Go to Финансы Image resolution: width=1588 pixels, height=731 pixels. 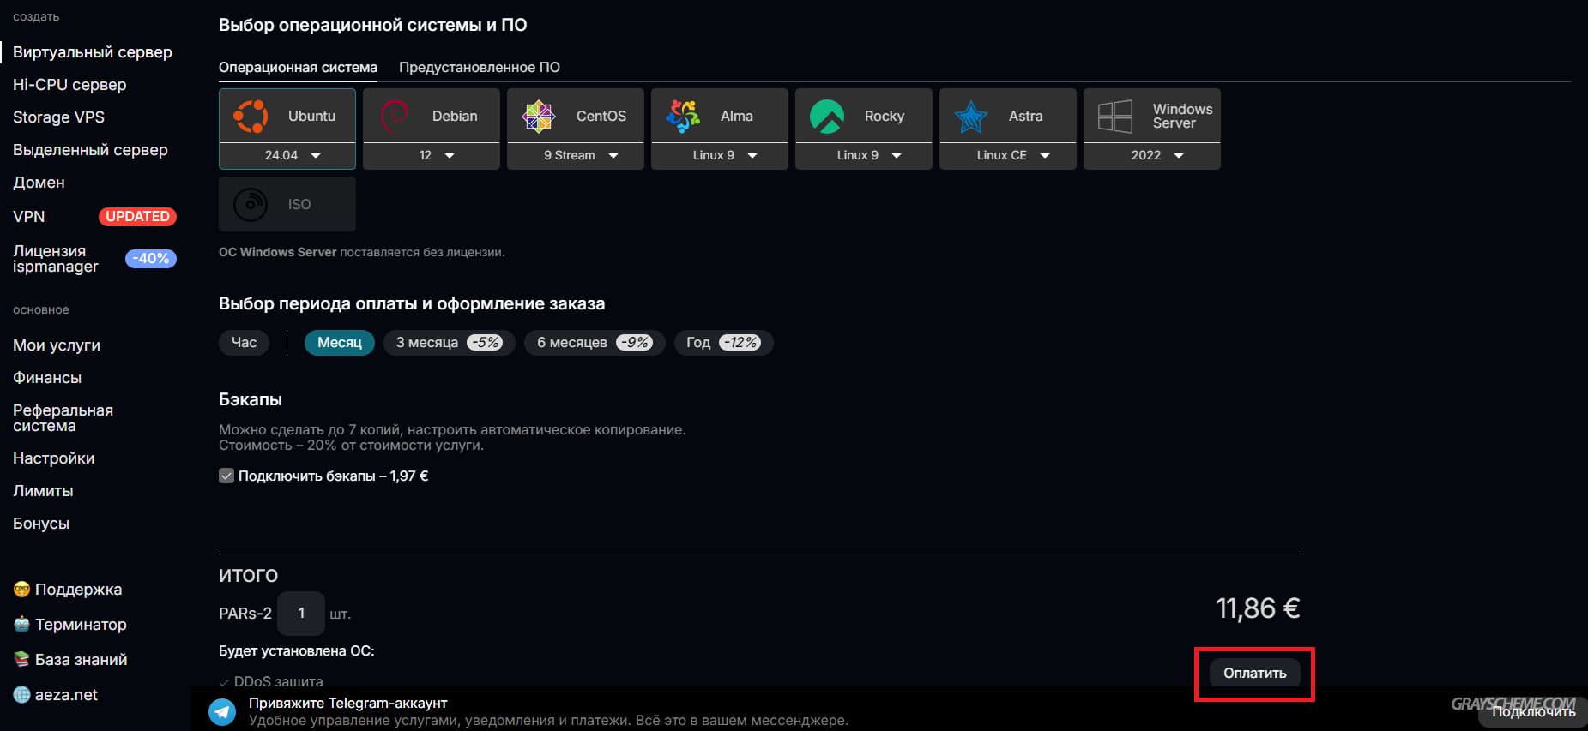click(47, 378)
